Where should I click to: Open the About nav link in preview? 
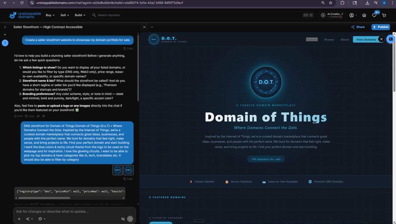[x=345, y=40]
